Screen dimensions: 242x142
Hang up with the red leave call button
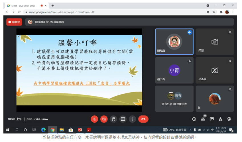click(x=143, y=119)
